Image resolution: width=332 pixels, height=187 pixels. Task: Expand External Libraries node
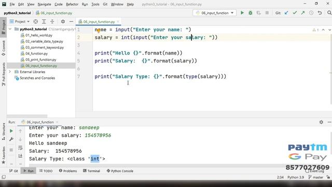pyautogui.click(x=10, y=72)
